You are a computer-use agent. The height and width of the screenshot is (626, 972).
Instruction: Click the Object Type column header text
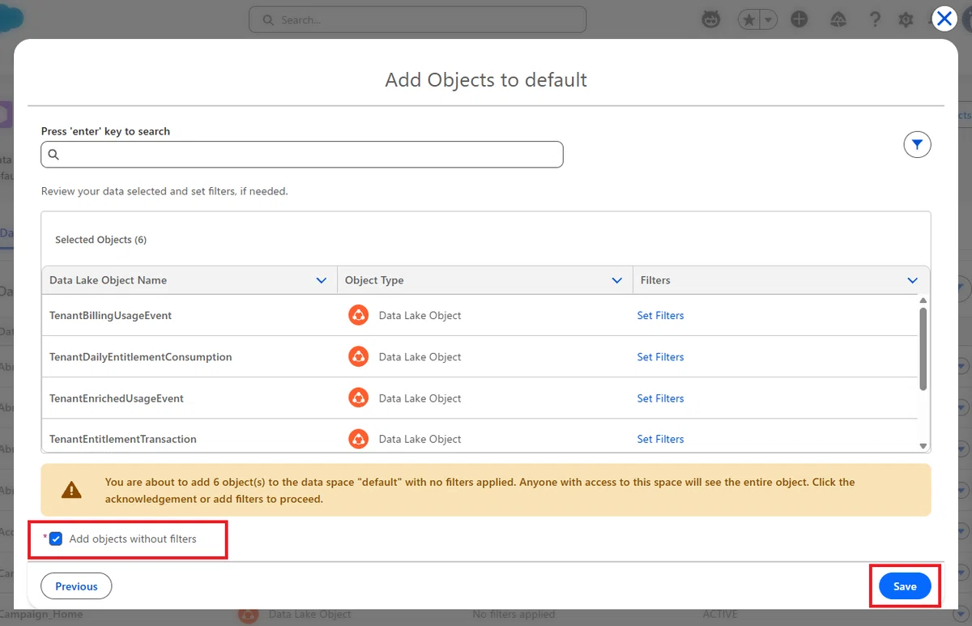374,280
